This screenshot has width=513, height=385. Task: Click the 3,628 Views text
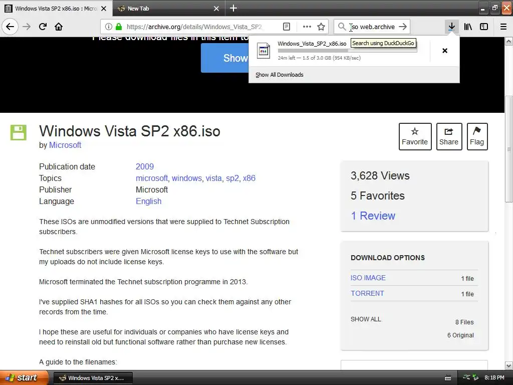pos(380,176)
